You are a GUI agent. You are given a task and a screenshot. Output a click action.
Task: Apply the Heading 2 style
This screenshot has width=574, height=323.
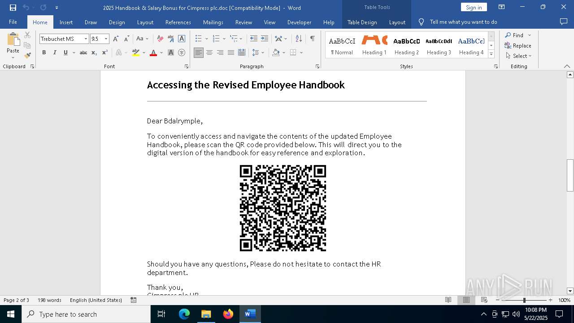[406, 45]
